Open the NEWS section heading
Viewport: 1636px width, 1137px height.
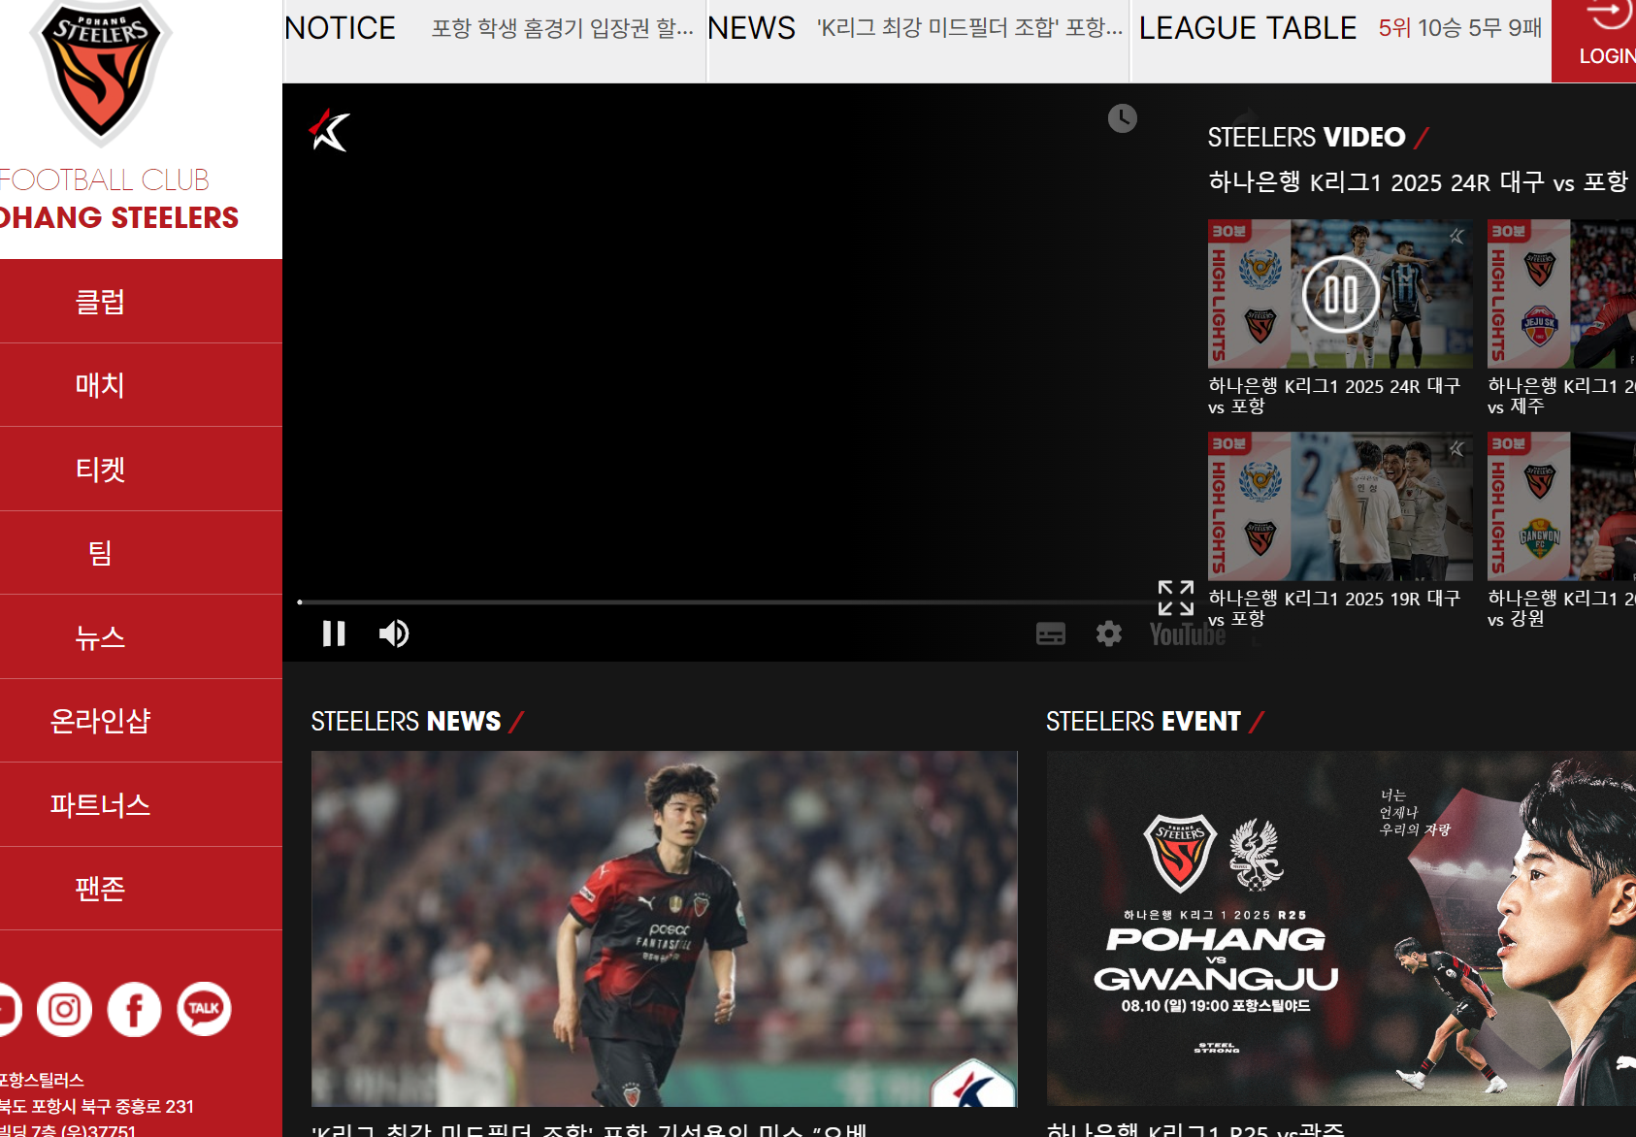[752, 28]
